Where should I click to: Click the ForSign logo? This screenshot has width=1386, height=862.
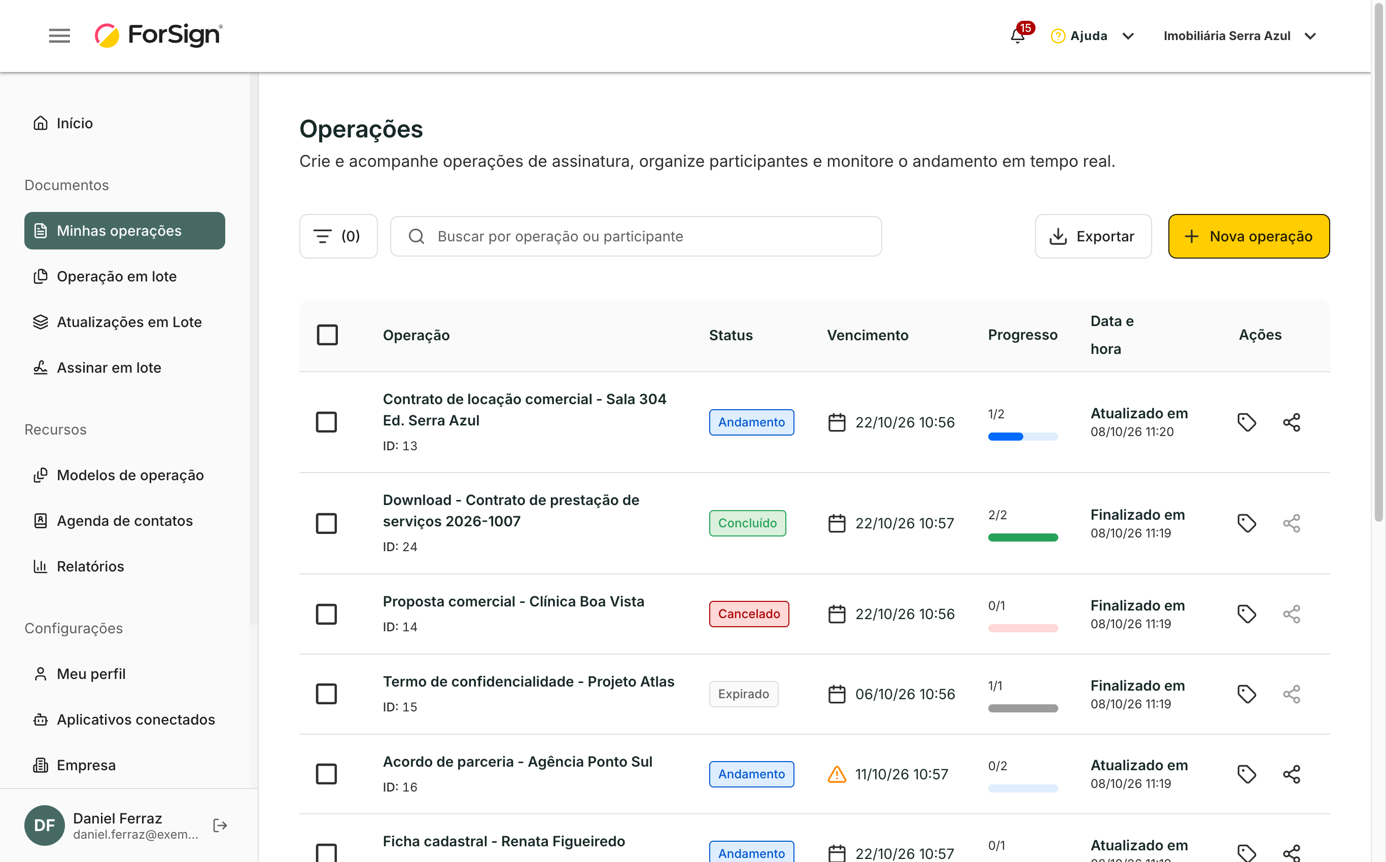tap(159, 35)
